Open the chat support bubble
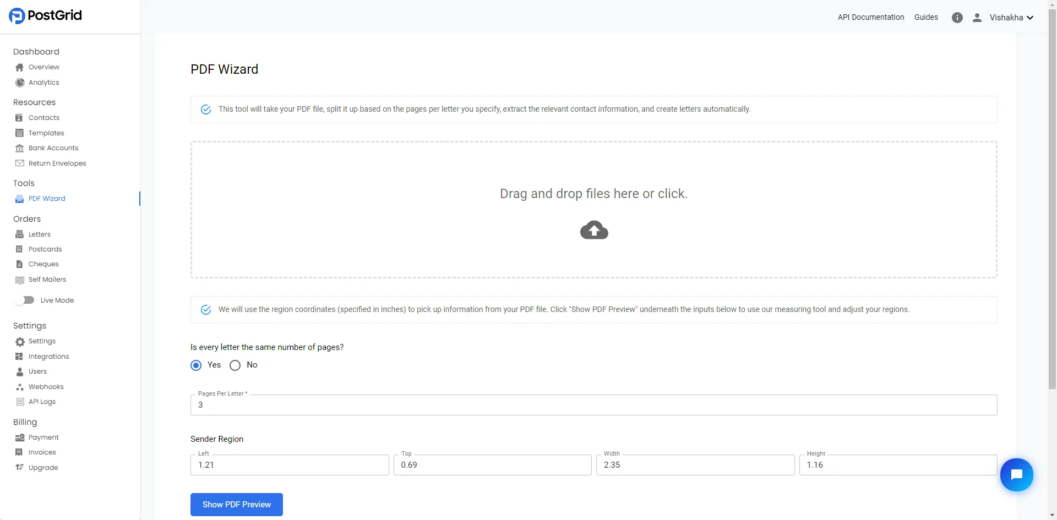Viewport: 1057px width, 520px height. click(1016, 474)
